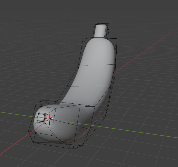178x167 pixels.
Task: Click the 3D cursor crosshair near banana tip
Action: 50,119
